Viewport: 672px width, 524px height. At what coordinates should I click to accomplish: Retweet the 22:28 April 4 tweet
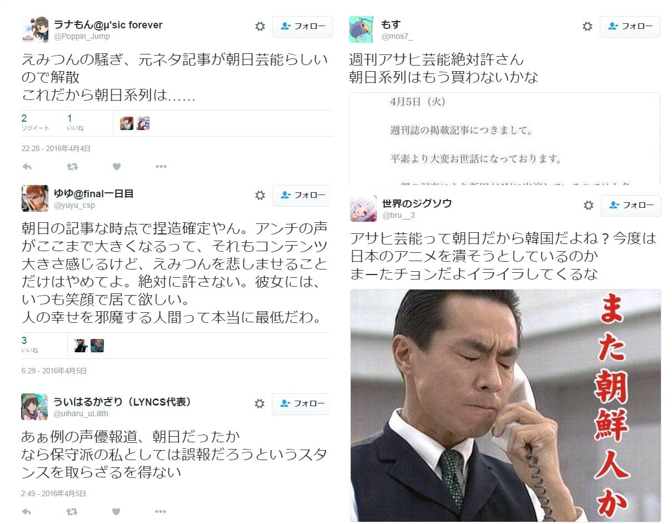point(72,166)
